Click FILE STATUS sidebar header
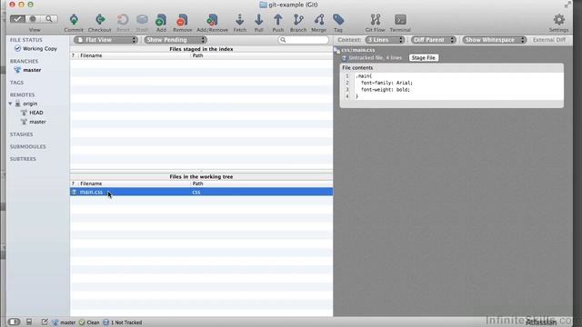The width and height of the screenshot is (582, 327). (26, 40)
